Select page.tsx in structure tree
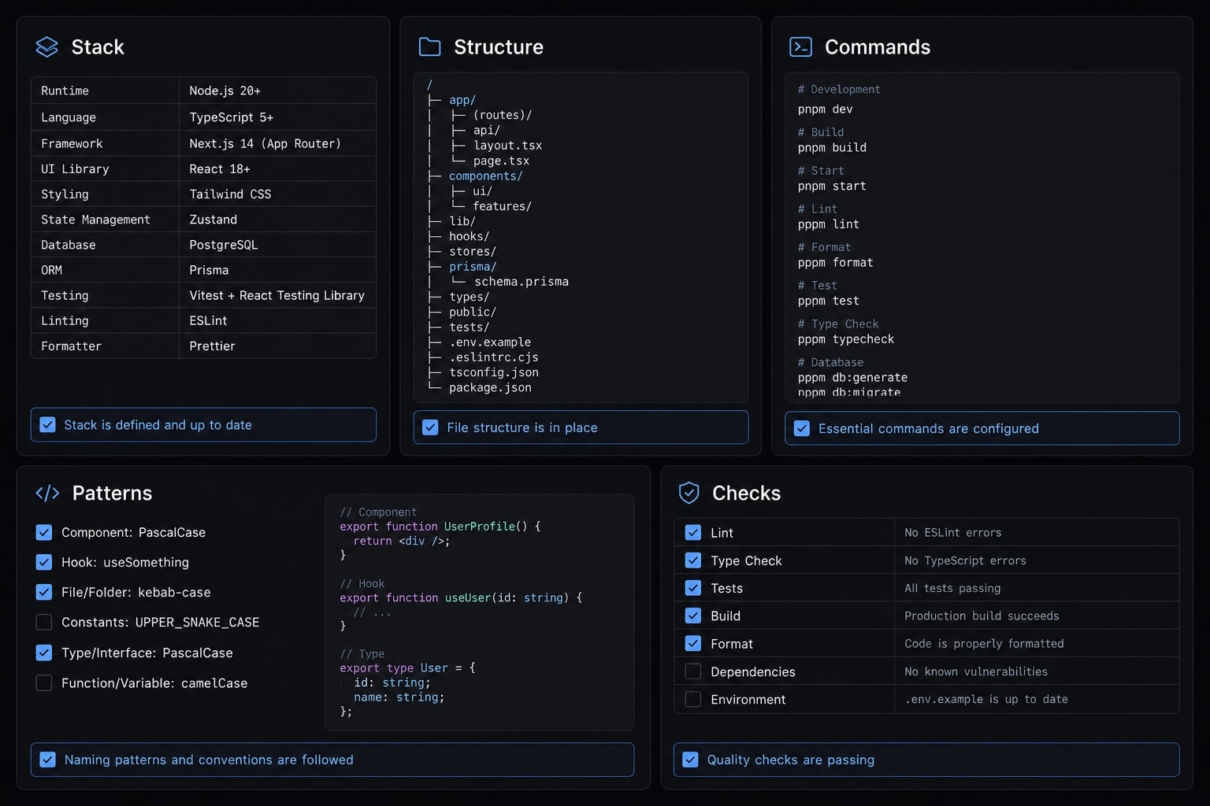Screen dimensions: 1210x806 (501, 161)
